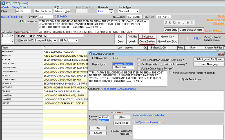
Task: Click the QuoteNbr spinner arrows
Action: (x=111, y=11)
